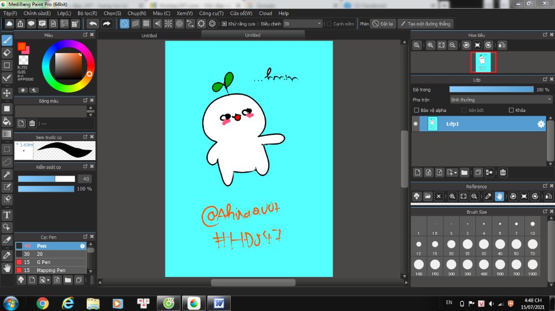
Task: Select the Move tool
Action: (7, 93)
